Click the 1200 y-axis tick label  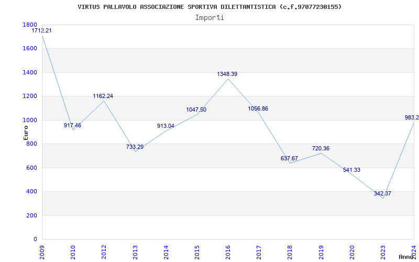click(30, 96)
